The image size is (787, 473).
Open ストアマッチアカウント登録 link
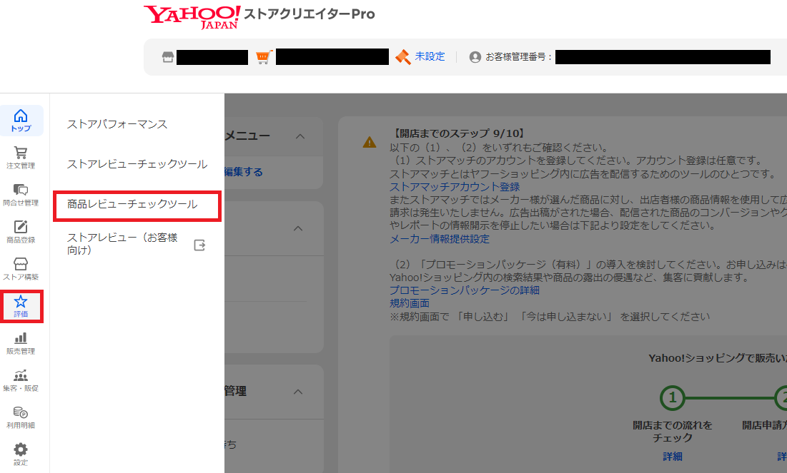click(455, 187)
